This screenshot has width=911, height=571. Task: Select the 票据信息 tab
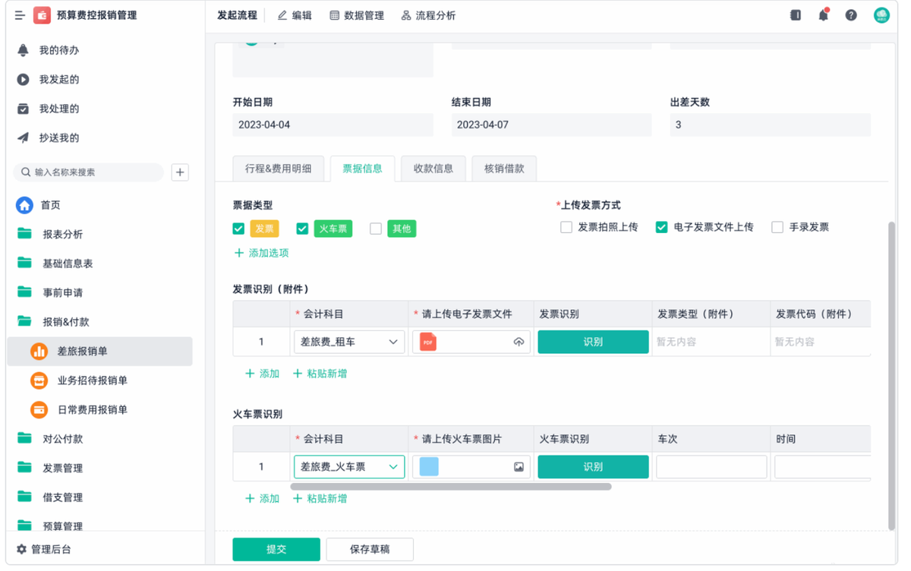pos(362,169)
